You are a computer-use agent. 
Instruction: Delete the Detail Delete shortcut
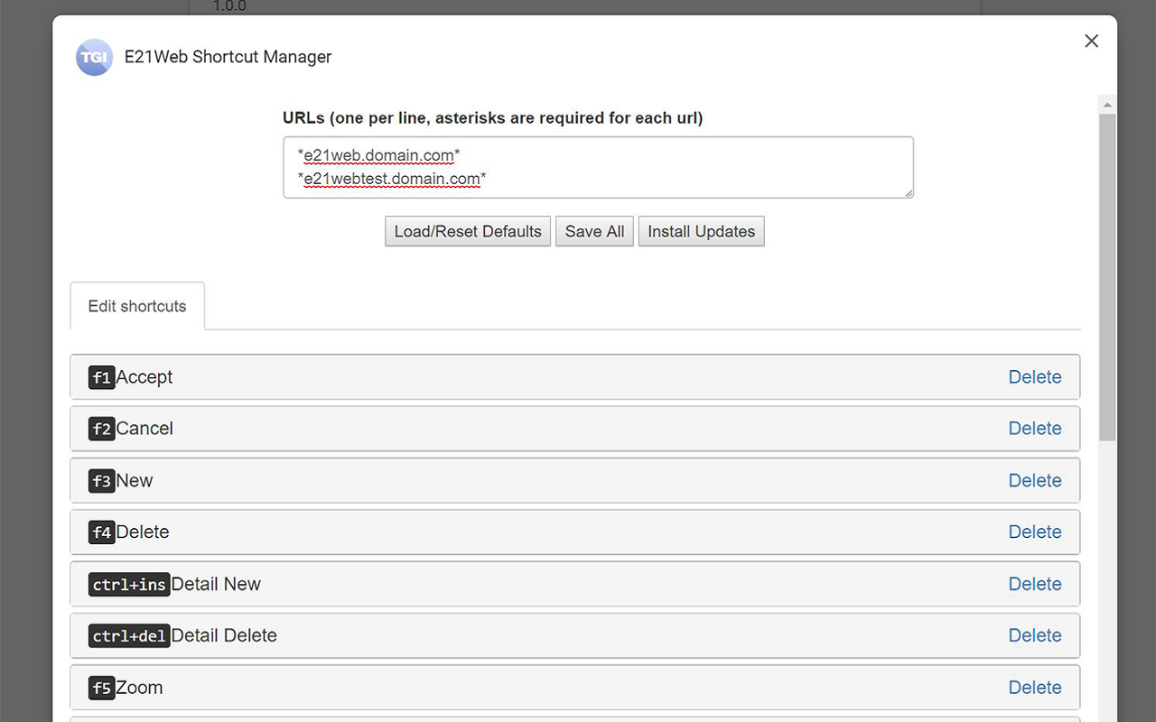[1035, 635]
